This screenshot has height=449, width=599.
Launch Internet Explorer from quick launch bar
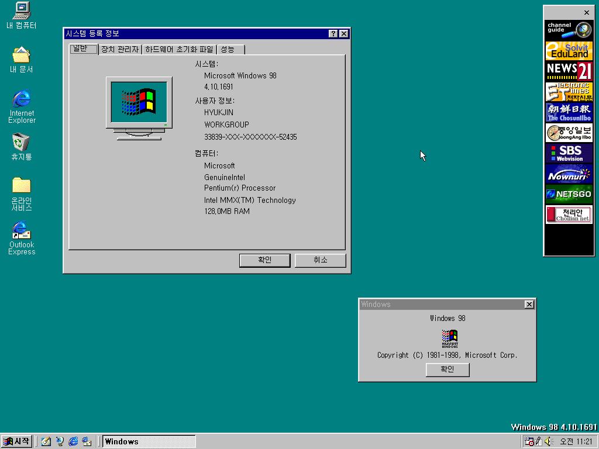pyautogui.click(x=73, y=441)
